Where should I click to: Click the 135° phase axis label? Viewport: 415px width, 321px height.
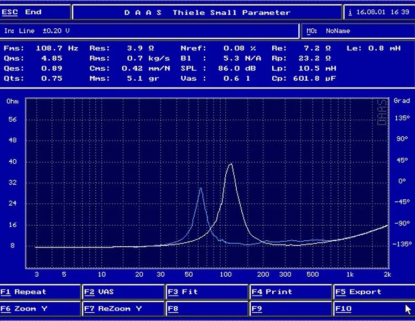(402, 118)
